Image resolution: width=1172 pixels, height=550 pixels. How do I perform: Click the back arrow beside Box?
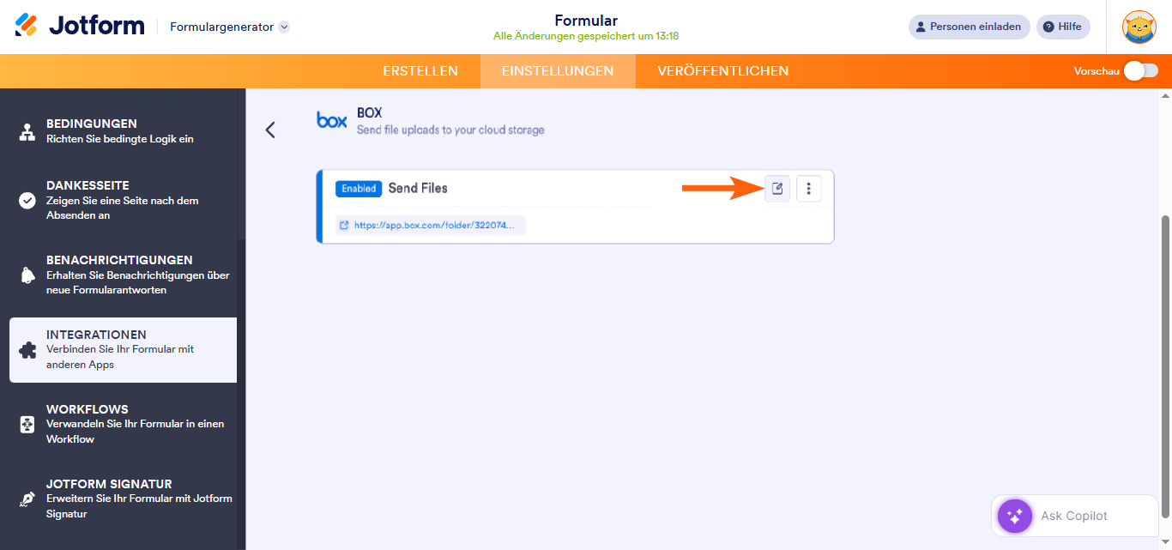[270, 130]
